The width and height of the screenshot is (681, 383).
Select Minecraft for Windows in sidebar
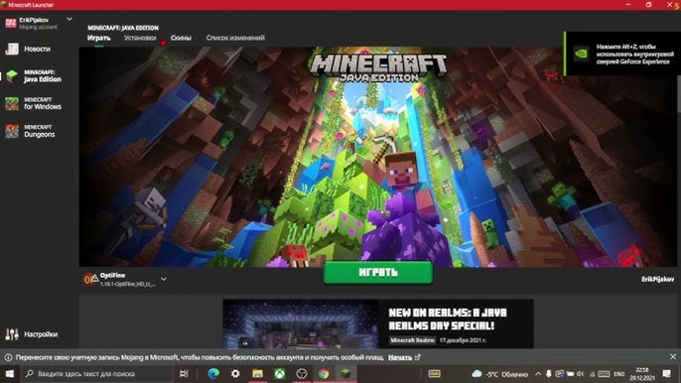click(x=37, y=103)
